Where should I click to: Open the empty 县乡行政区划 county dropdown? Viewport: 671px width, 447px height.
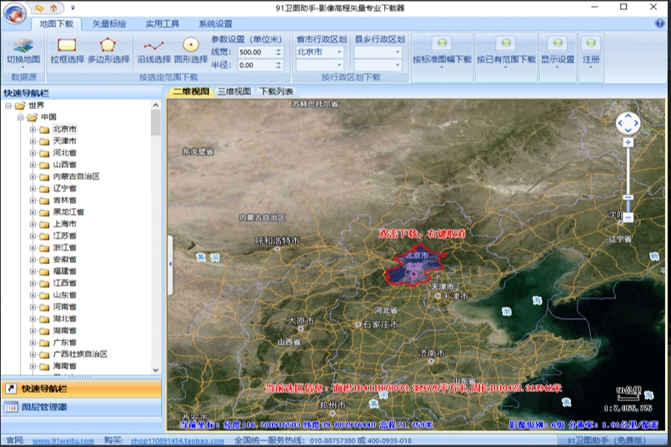378,52
